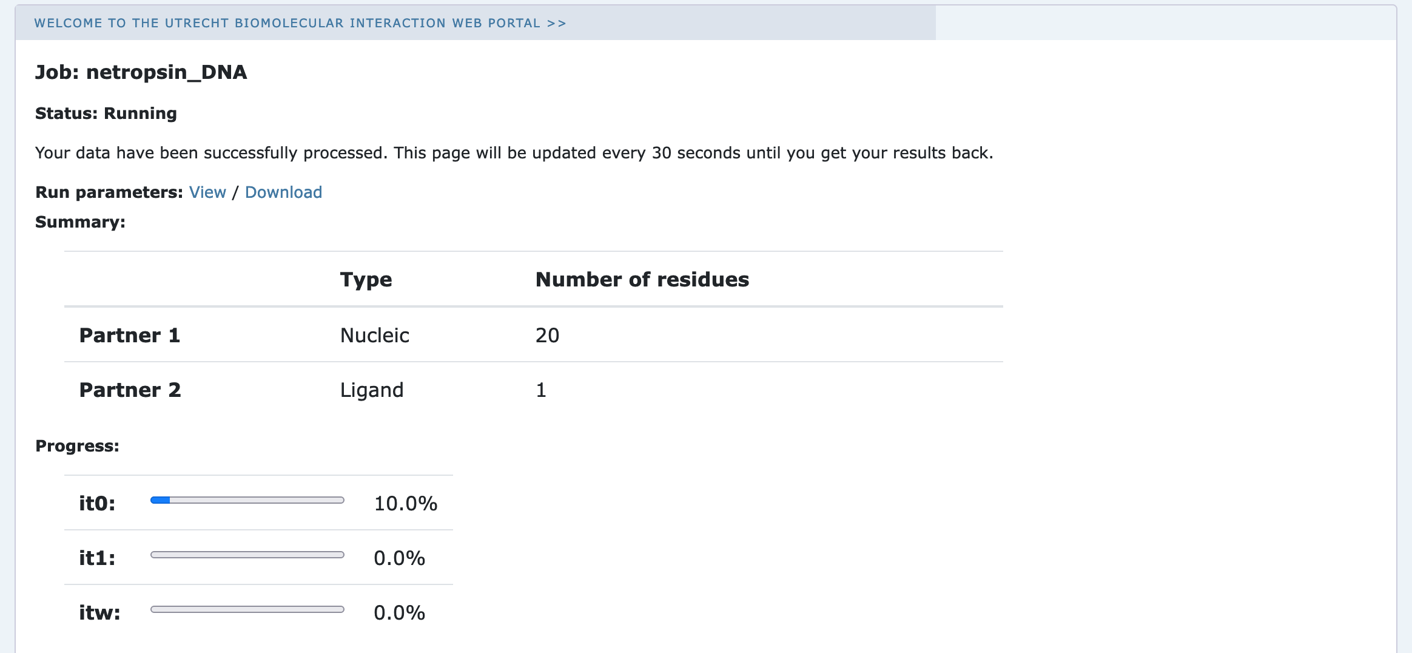Click the 0.0% value next to itw
The image size is (1412, 653).
(x=399, y=613)
